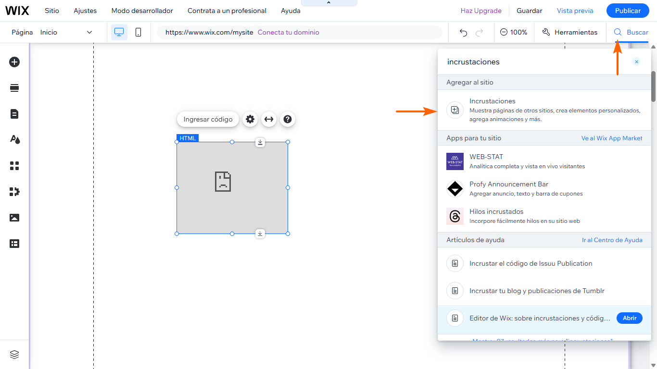Open the Modo desarrollador menu
The image size is (657, 369).
142,11
